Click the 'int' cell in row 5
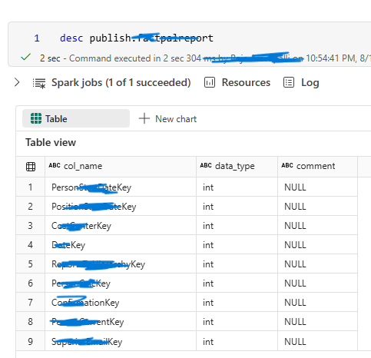371x358 pixels. click(x=237, y=264)
